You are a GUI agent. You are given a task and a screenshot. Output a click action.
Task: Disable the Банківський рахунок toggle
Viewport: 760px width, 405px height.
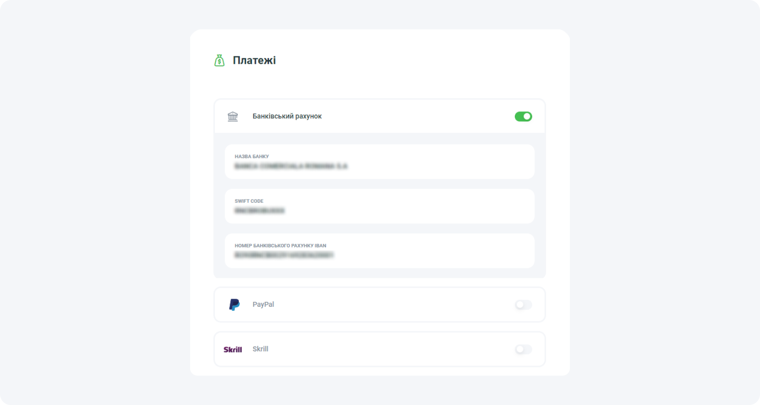[x=523, y=116]
